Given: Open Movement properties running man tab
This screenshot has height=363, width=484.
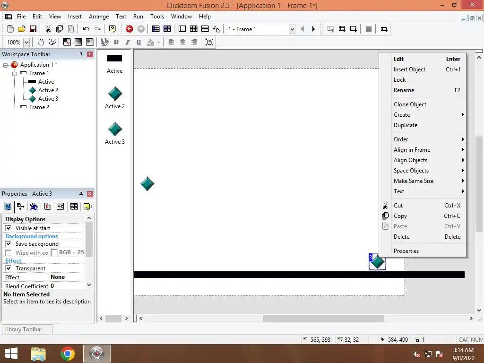Looking at the screenshot, I should (34, 207).
